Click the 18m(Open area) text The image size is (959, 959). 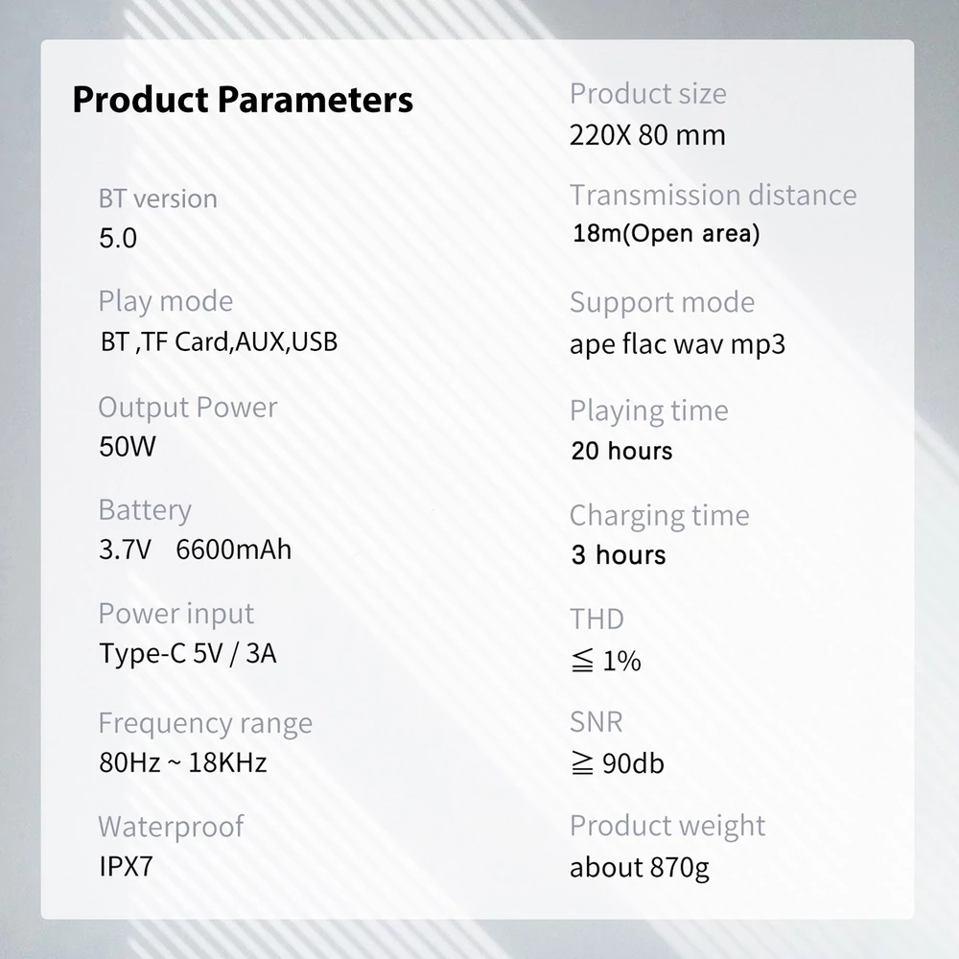click(667, 234)
